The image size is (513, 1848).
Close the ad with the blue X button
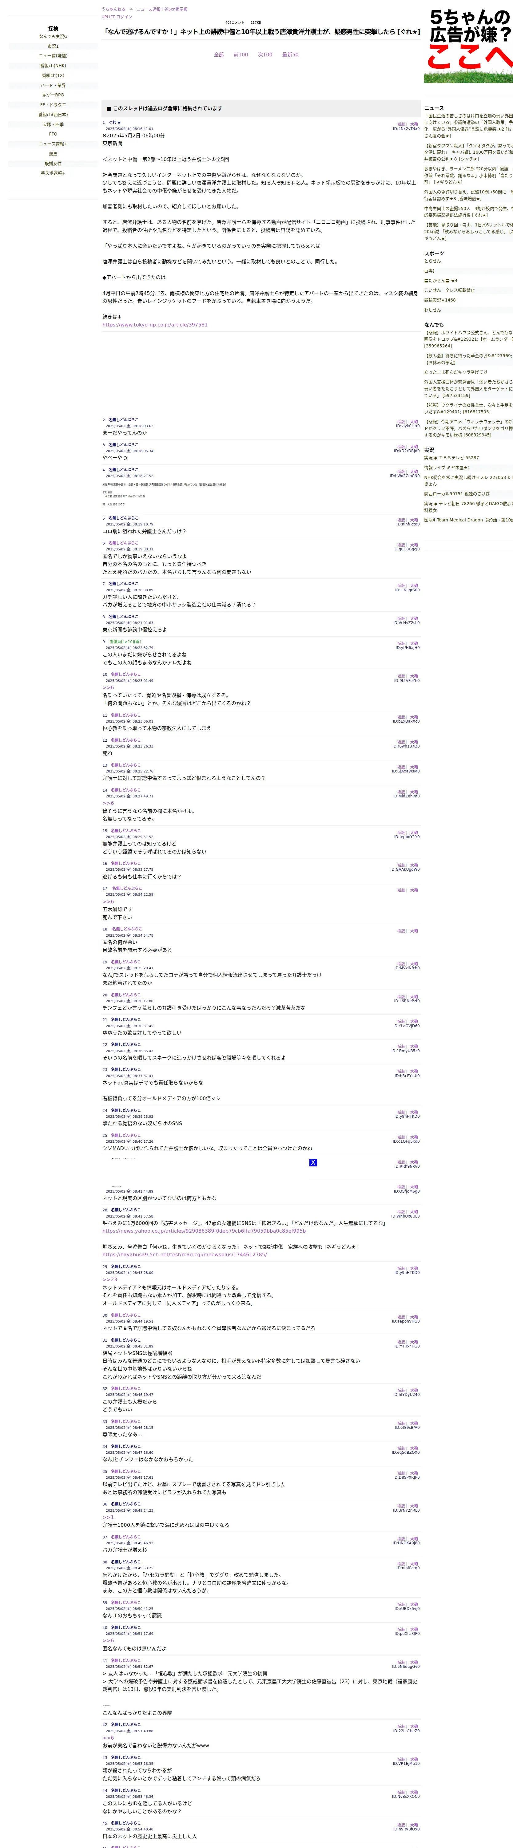[x=313, y=1162]
